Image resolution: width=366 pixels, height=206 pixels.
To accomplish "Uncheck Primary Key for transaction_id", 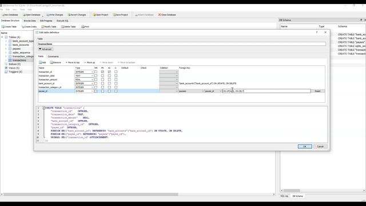I will [102, 72].
